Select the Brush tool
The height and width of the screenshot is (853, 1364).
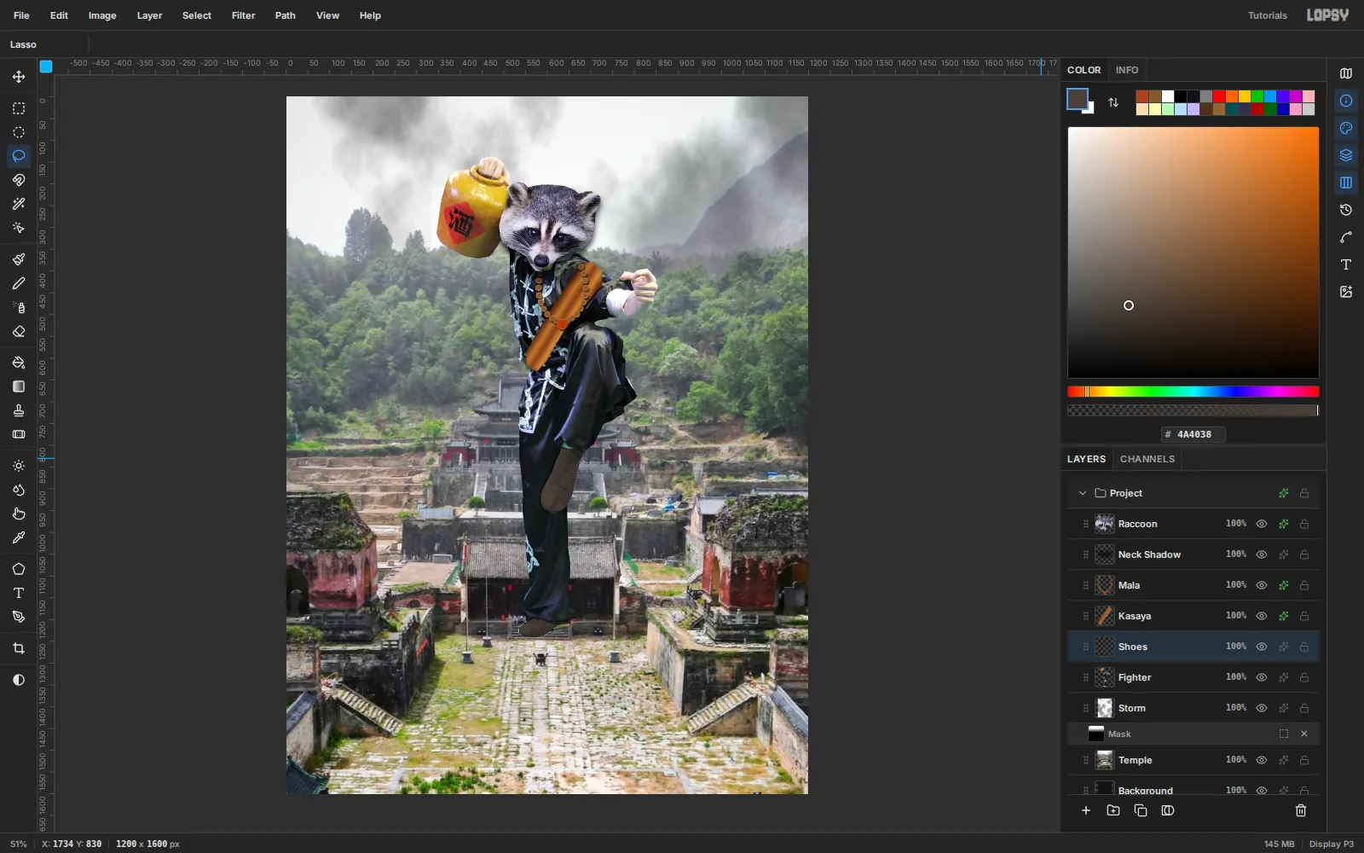coord(19,259)
